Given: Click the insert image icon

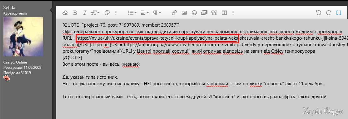Looking at the screenshot, I should click(184, 13).
